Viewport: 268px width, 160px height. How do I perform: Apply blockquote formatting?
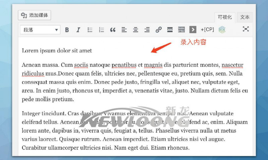113,30
